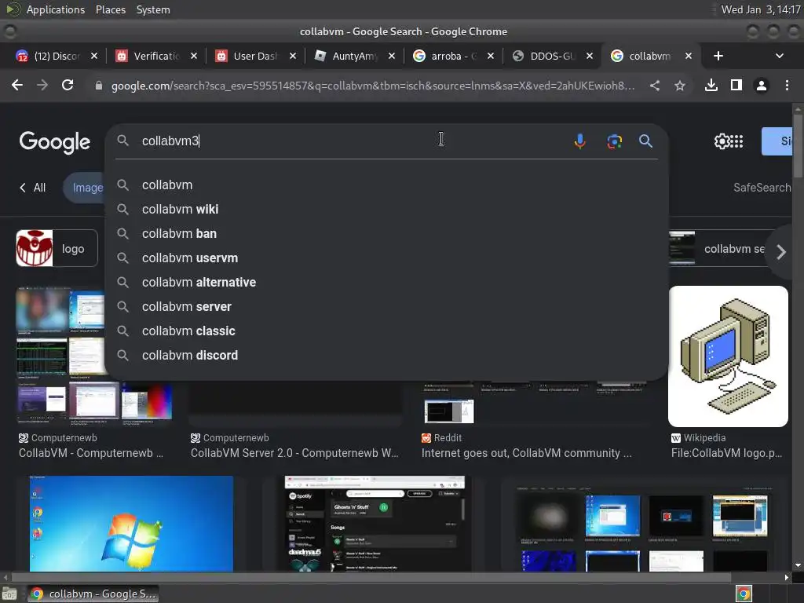Open Google quick settings gear
Viewport: 804px width, 603px height.
(x=722, y=141)
